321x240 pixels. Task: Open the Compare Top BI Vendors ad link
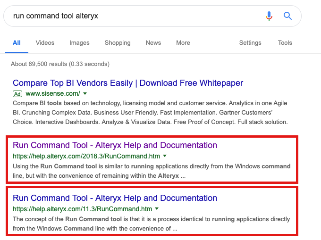pyautogui.click(x=128, y=83)
